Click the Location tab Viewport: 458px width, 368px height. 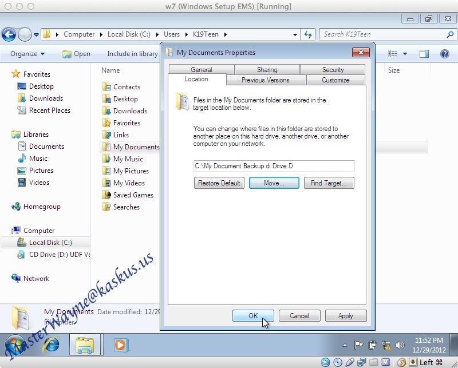pyautogui.click(x=196, y=79)
